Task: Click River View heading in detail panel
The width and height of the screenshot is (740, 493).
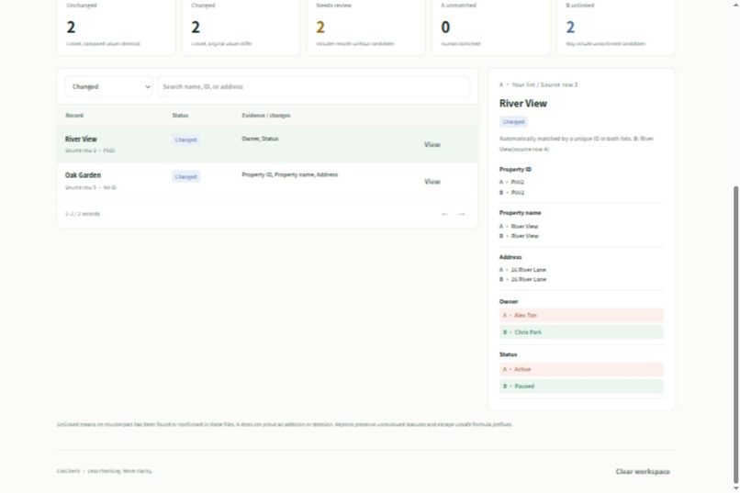Action: pos(523,104)
